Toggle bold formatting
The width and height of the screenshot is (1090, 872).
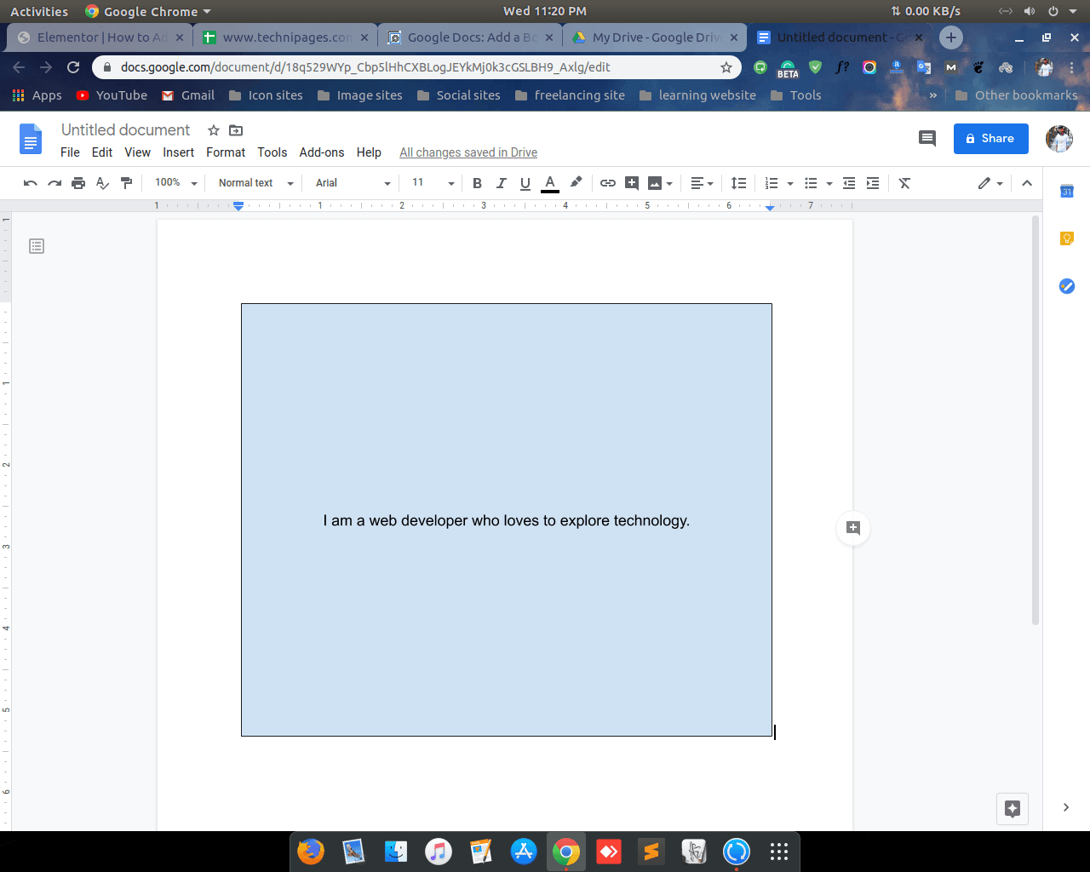pos(477,182)
